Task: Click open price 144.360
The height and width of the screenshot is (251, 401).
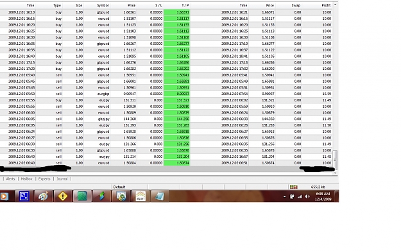Action: coord(130,119)
